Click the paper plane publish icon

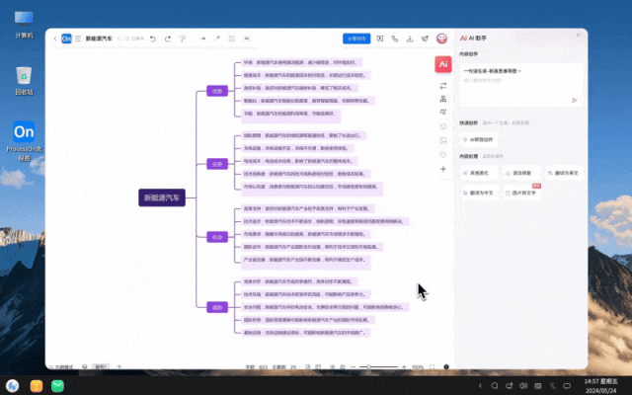coord(425,39)
